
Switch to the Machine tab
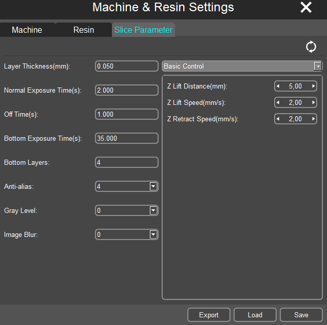tap(27, 30)
